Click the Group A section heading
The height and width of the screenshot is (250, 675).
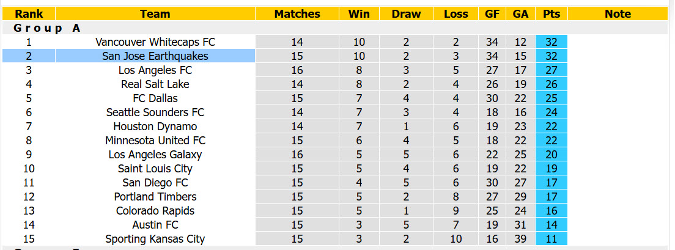pos(47,28)
